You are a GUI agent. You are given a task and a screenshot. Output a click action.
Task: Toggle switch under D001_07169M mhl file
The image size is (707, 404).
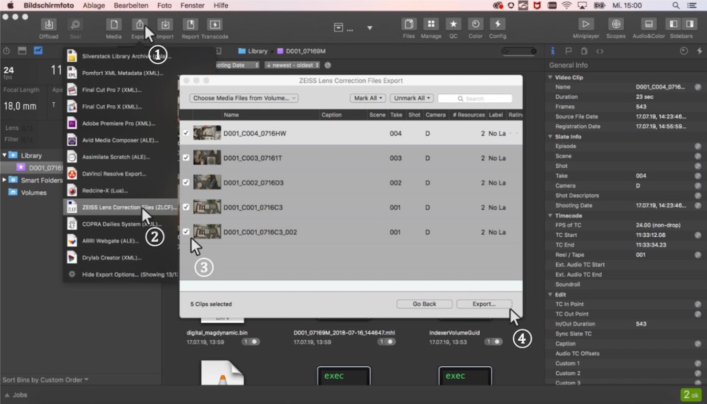(386, 342)
